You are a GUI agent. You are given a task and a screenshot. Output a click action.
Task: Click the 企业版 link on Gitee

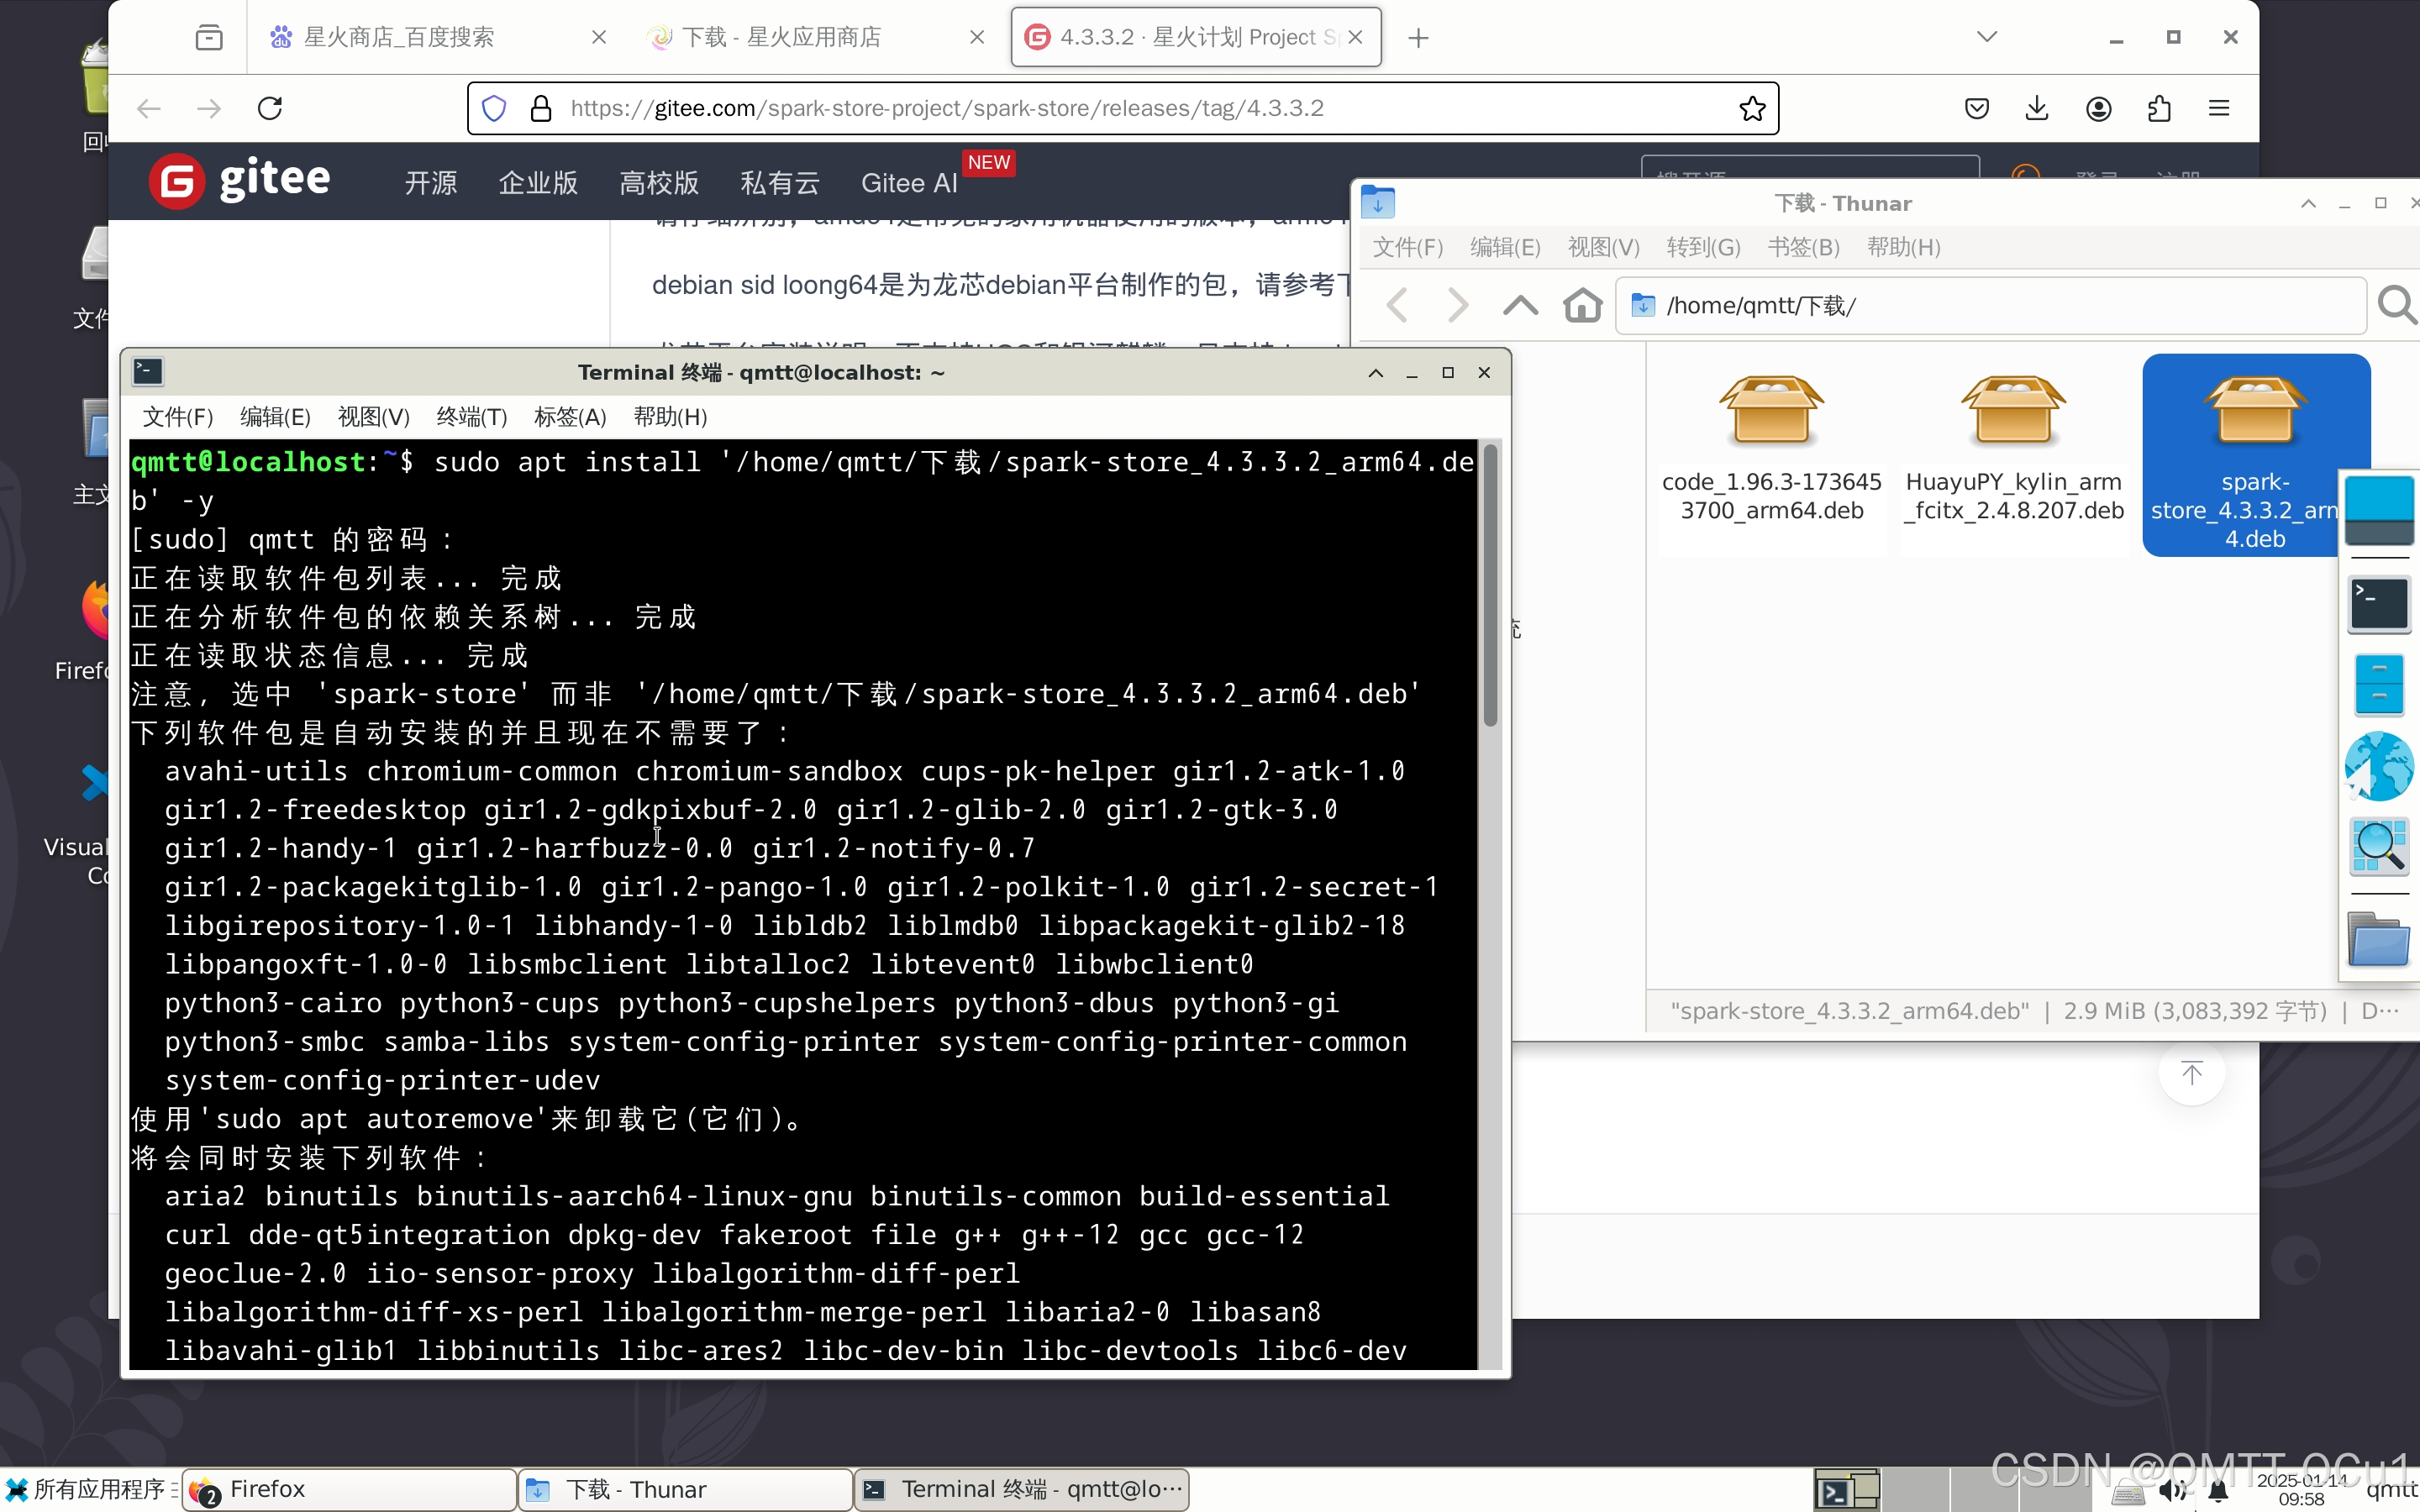coord(538,183)
